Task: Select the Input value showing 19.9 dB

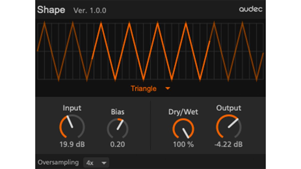Action: 72,144
